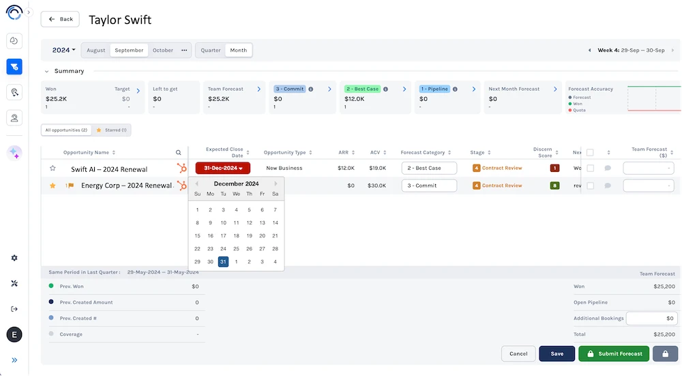The height and width of the screenshot is (376, 682).
Task: Click the logout icon in left sidebar
Action: pyautogui.click(x=14, y=308)
